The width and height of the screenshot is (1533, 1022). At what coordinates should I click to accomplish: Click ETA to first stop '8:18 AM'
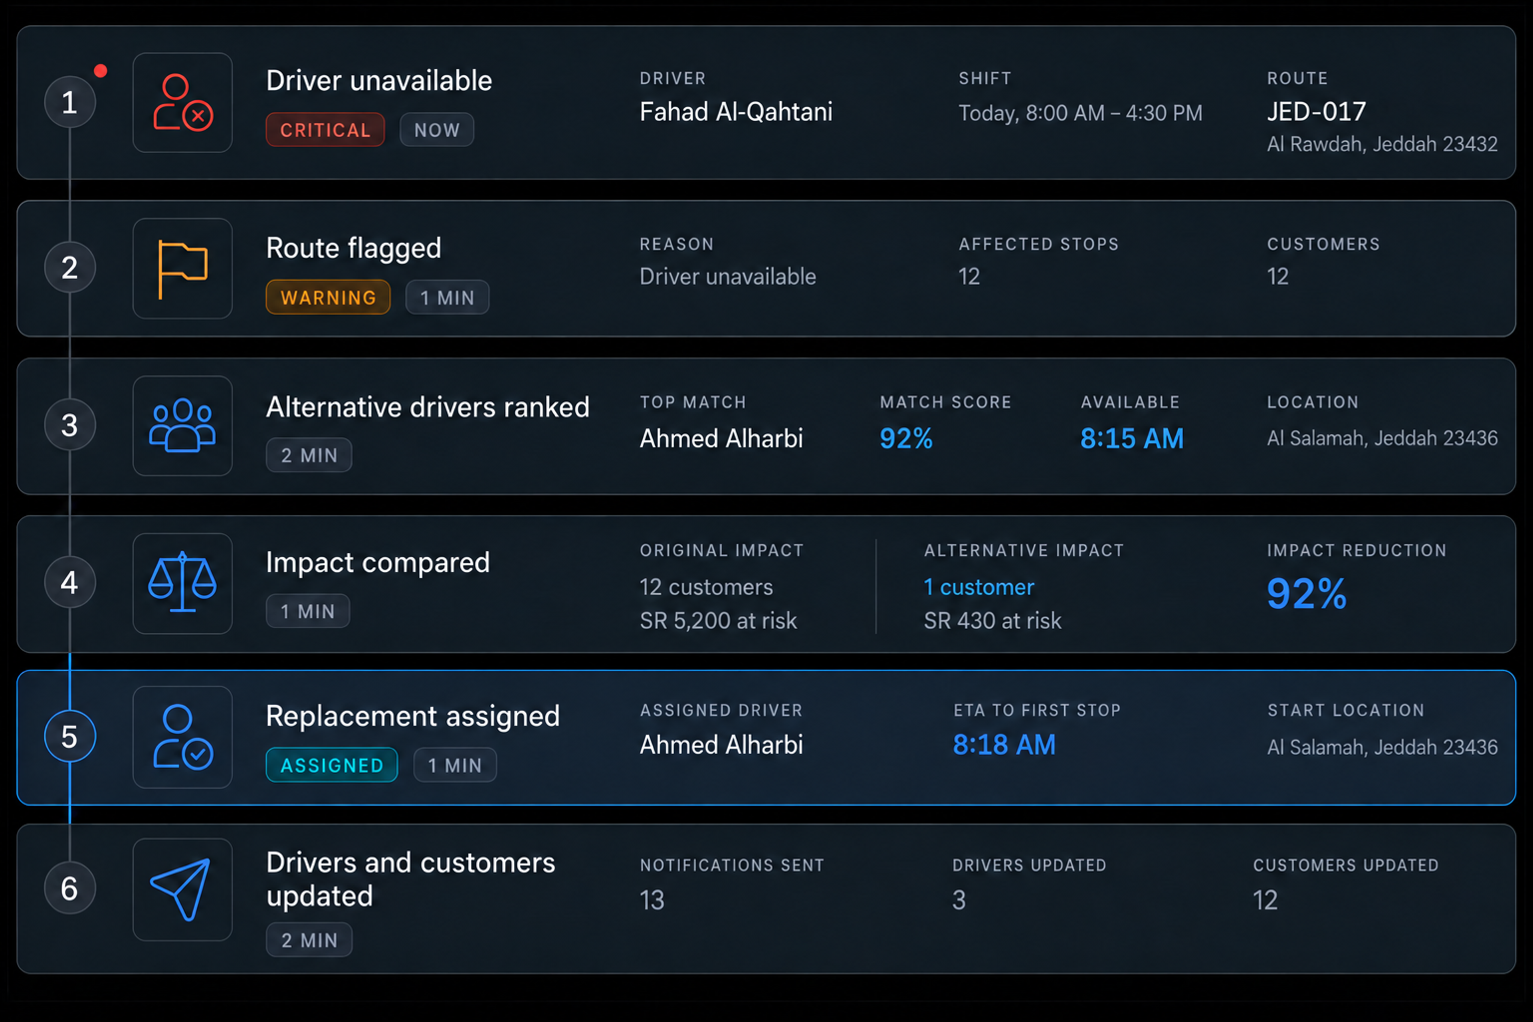pos(1004,745)
